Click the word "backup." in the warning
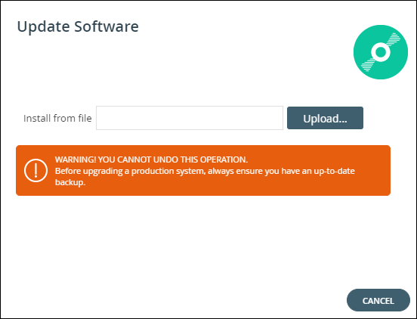Viewport: 417px width, 319px height. [x=70, y=182]
